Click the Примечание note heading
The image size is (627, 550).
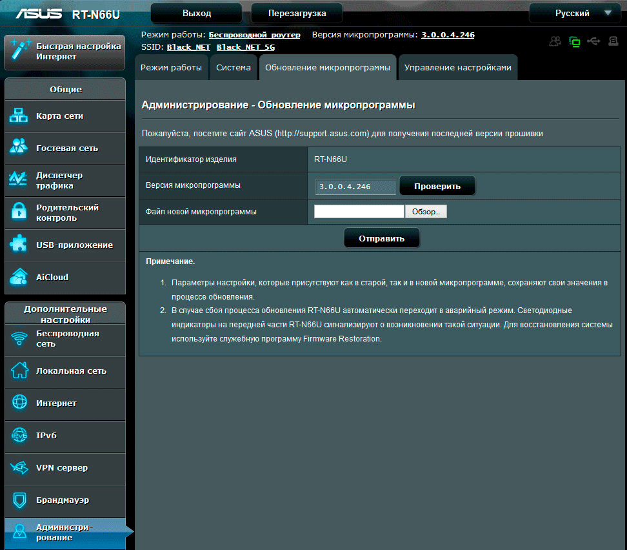pyautogui.click(x=170, y=261)
